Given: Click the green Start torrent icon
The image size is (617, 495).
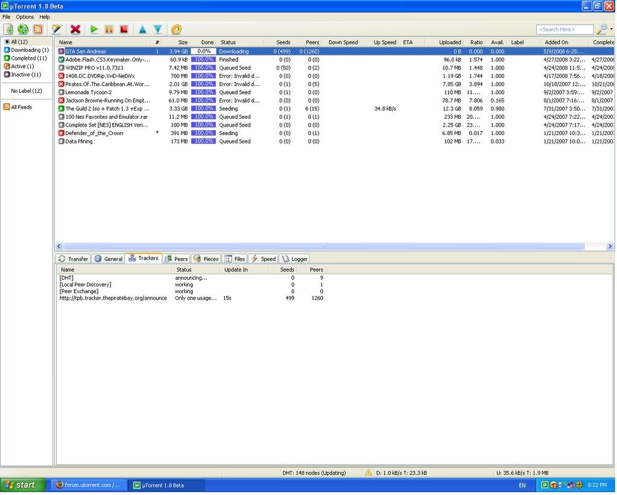Looking at the screenshot, I should click(94, 29).
